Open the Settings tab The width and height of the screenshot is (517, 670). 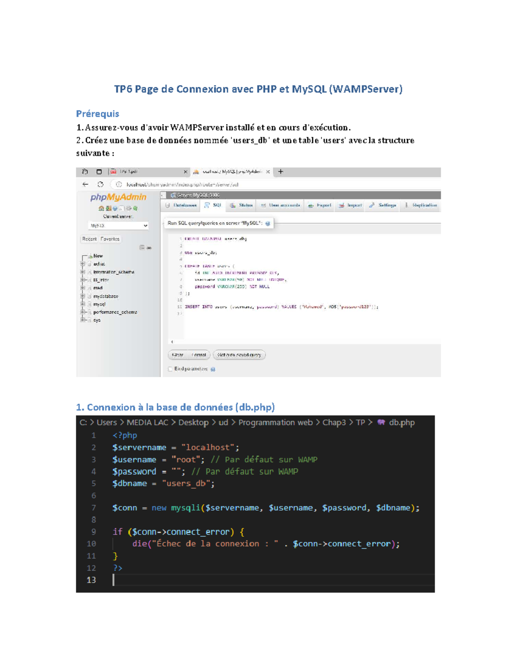click(383, 205)
